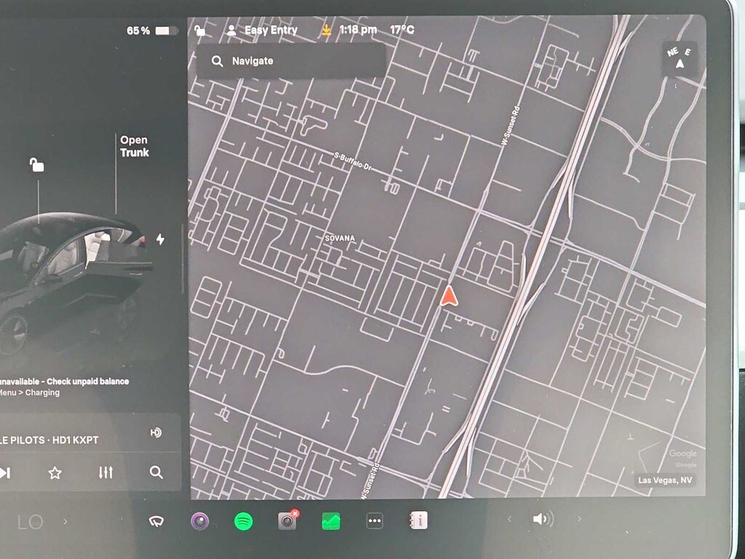The image size is (745, 559).
Task: Tap the Navigate search field
Action: [291, 61]
